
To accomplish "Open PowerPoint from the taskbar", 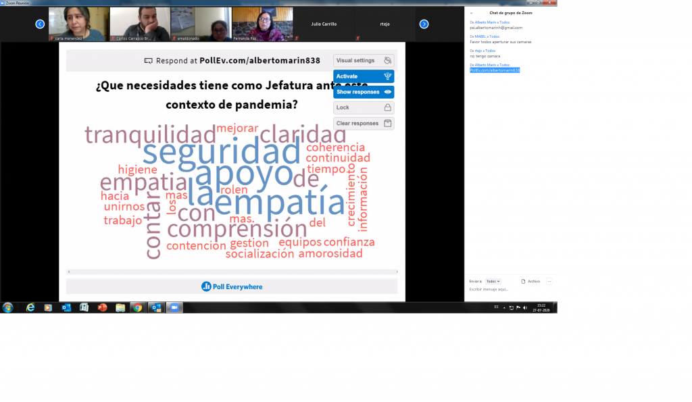I will tap(102, 307).
